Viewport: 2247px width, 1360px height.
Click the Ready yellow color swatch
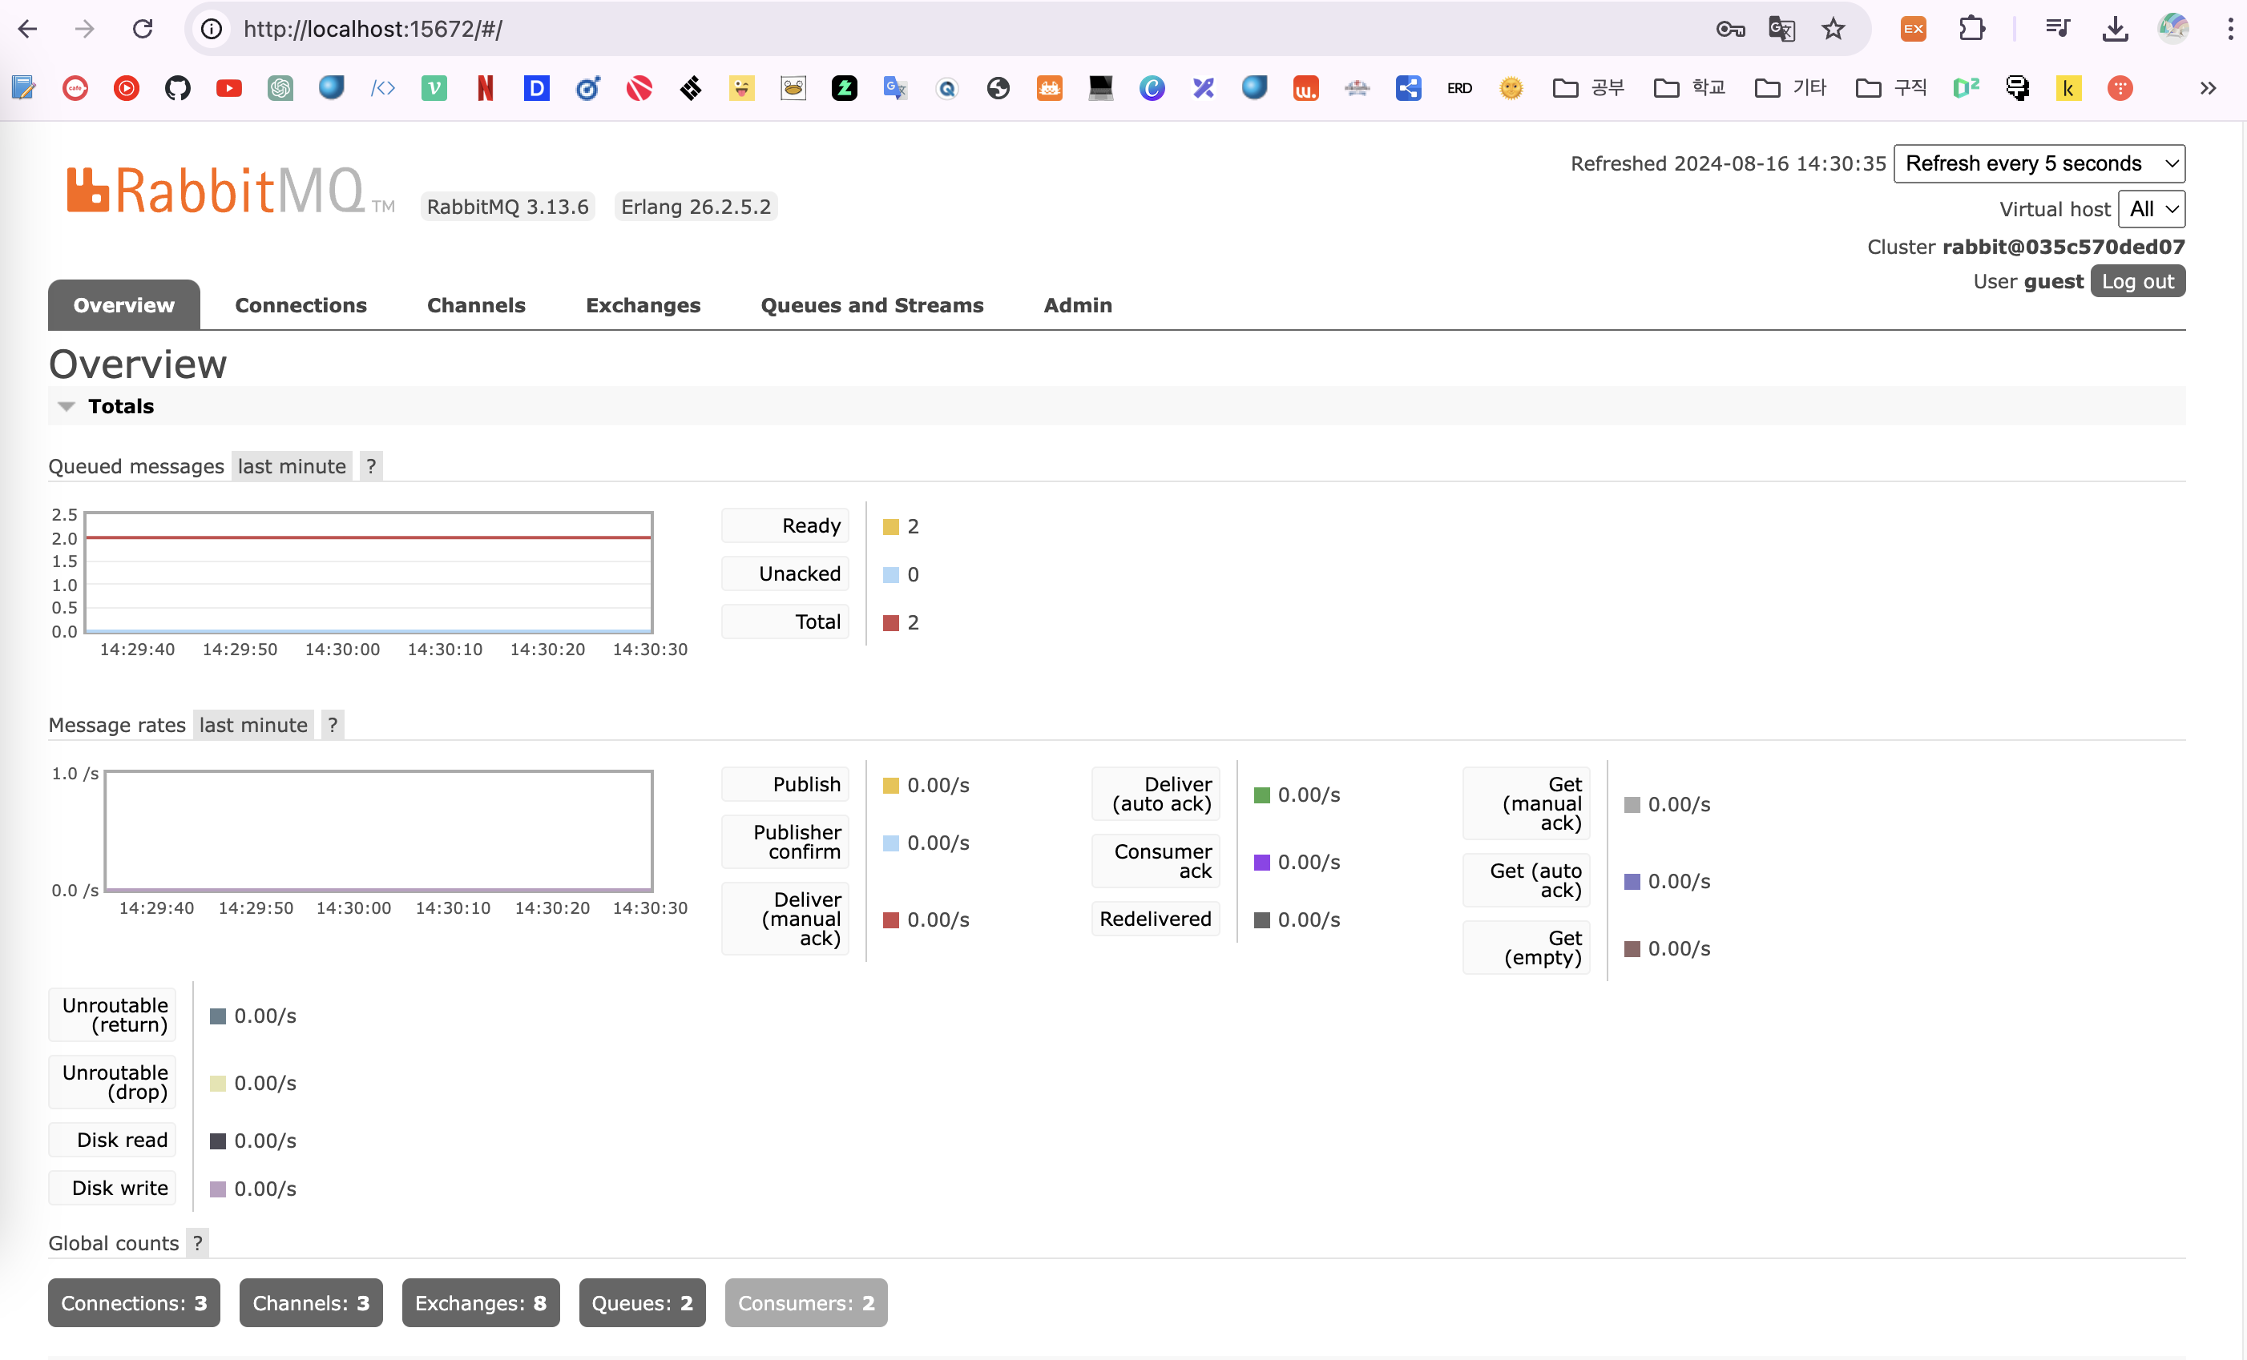click(x=891, y=527)
